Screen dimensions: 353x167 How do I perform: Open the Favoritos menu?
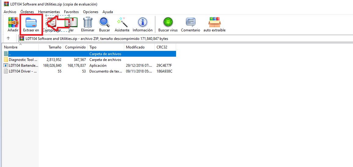(x=71, y=12)
